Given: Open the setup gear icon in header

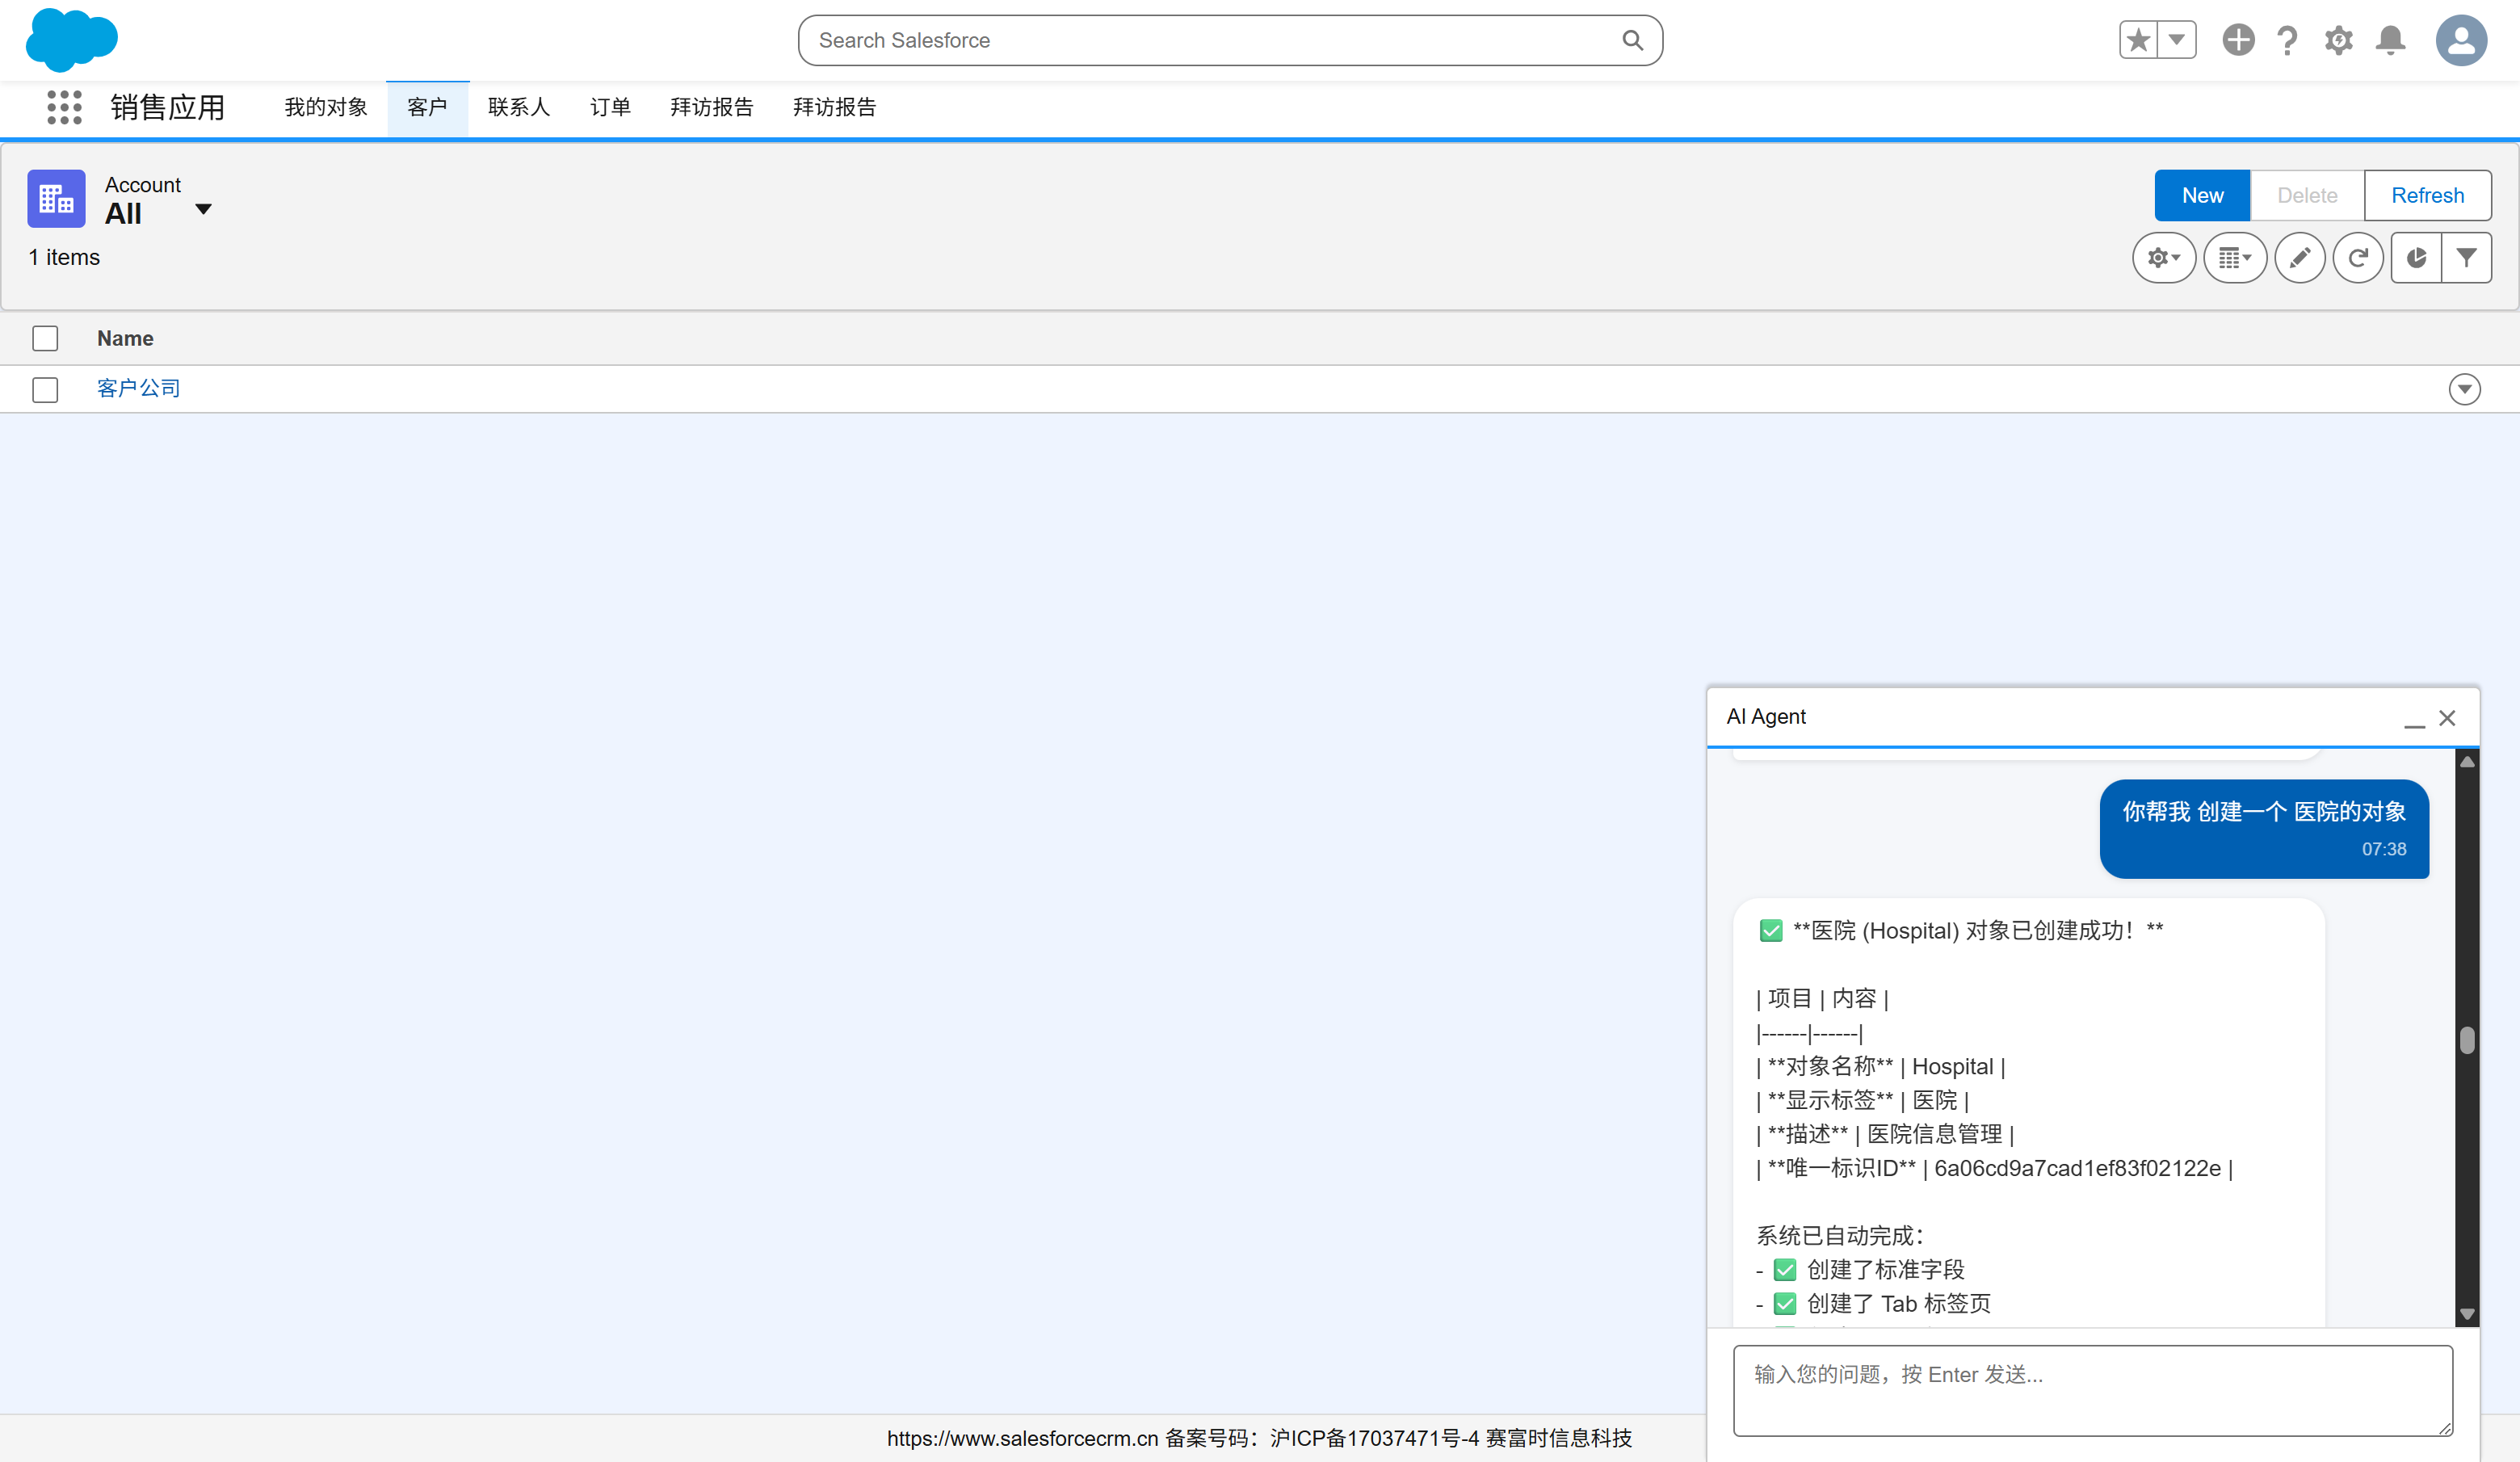Looking at the screenshot, I should click(2338, 40).
